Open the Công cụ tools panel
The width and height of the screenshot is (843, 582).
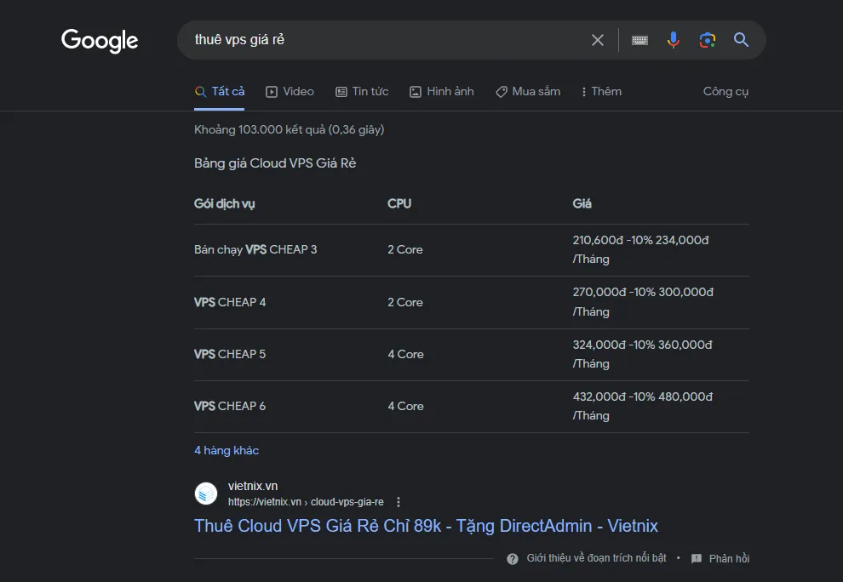(725, 91)
